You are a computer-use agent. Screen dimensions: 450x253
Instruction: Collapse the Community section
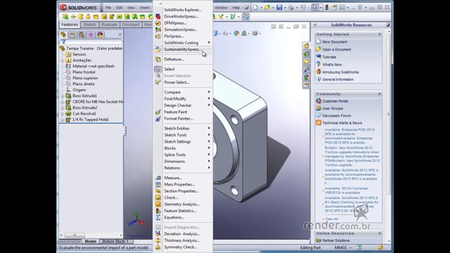[380, 93]
